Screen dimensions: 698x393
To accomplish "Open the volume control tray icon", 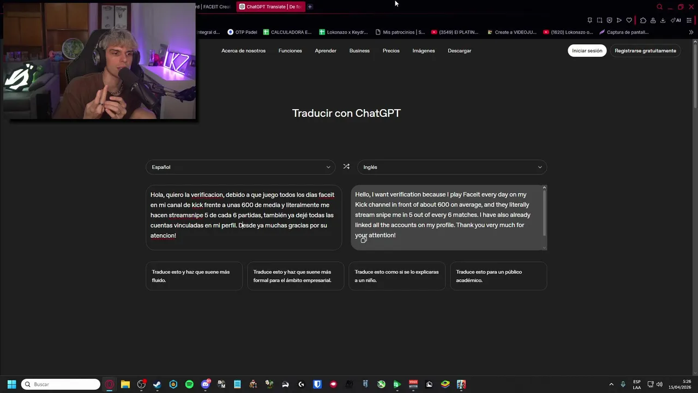I will point(659,384).
